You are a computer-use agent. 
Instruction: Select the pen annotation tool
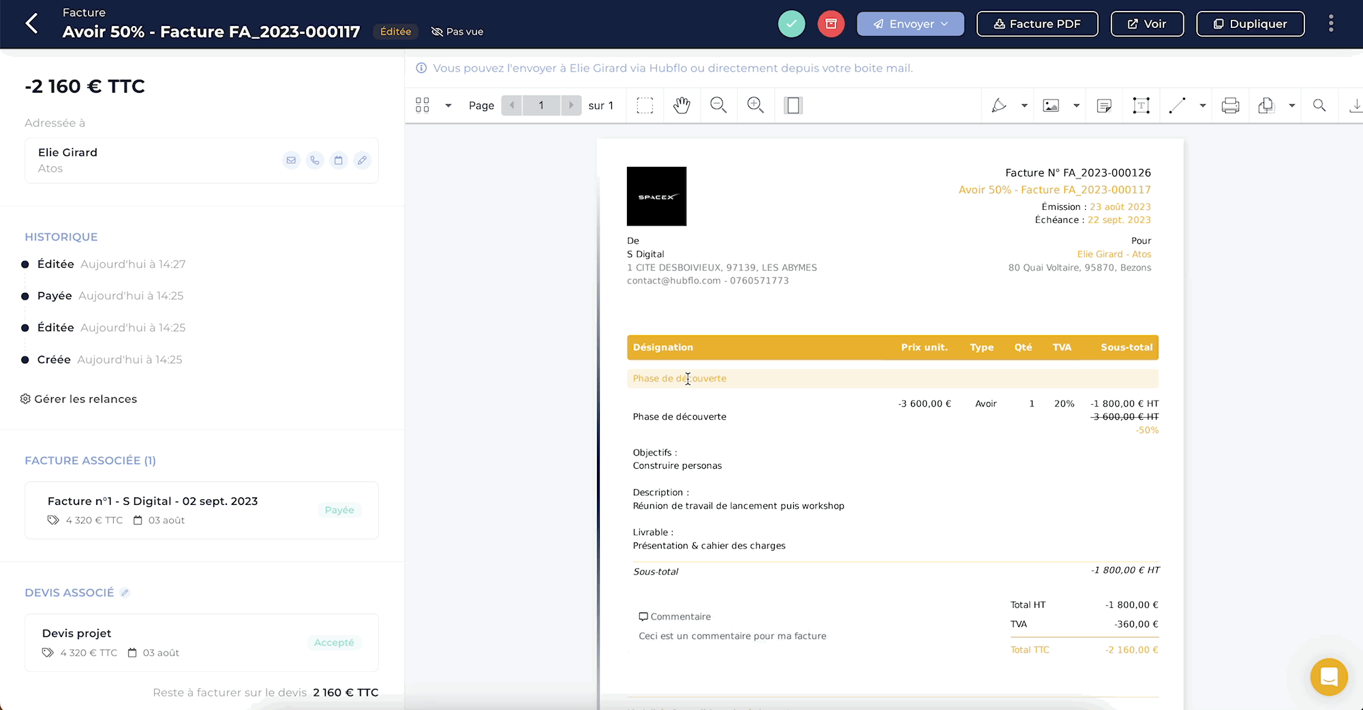pyautogui.click(x=999, y=106)
